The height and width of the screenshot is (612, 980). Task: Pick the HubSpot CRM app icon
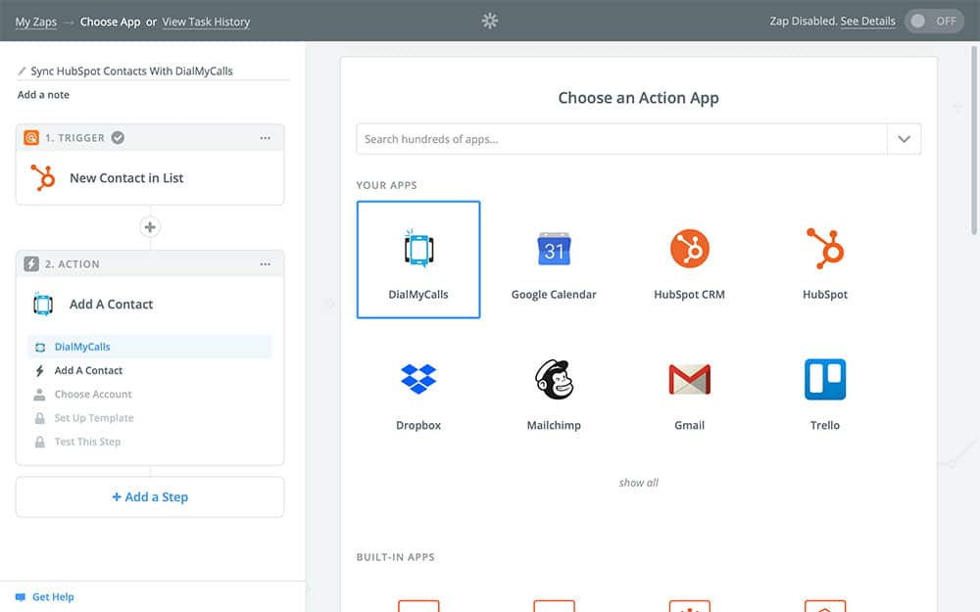689,250
